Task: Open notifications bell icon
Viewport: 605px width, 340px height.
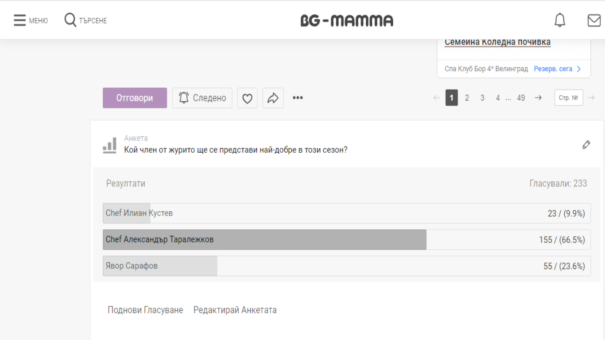Action: coord(560,20)
